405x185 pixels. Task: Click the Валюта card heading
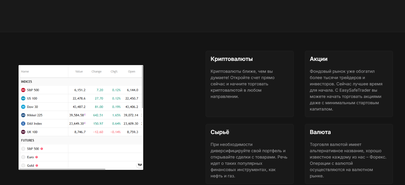(x=320, y=132)
